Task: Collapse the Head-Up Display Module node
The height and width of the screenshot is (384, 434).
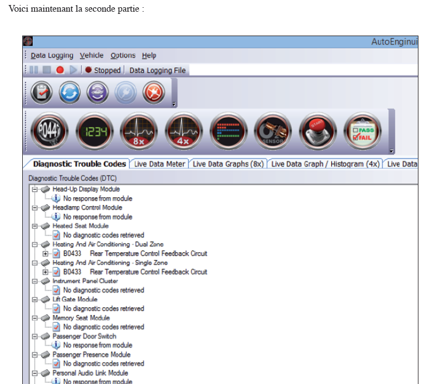Action: [x=35, y=189]
